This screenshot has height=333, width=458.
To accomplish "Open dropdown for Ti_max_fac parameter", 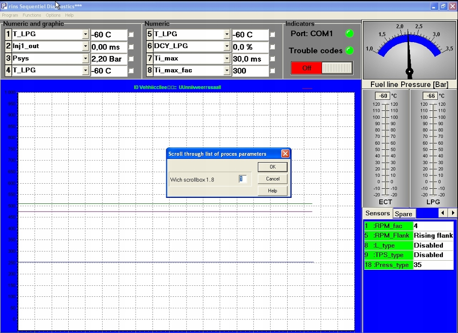I will [227, 71].
